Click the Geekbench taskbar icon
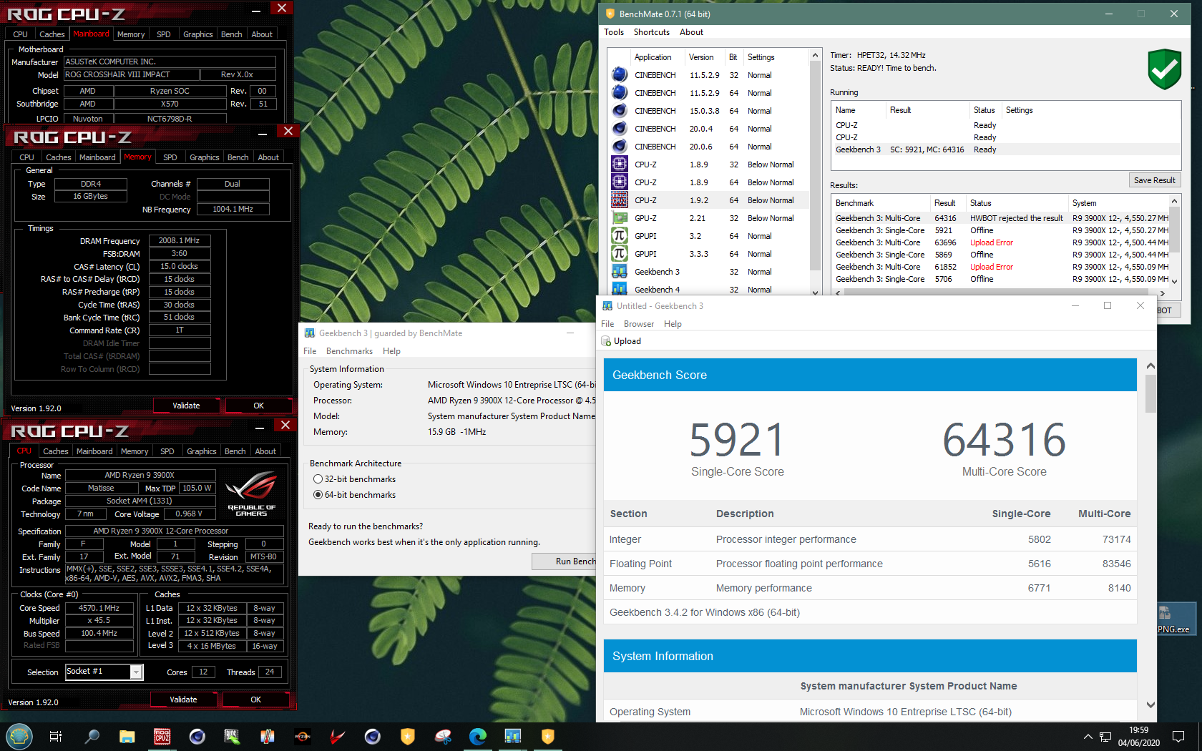This screenshot has width=1202, height=751. click(513, 736)
